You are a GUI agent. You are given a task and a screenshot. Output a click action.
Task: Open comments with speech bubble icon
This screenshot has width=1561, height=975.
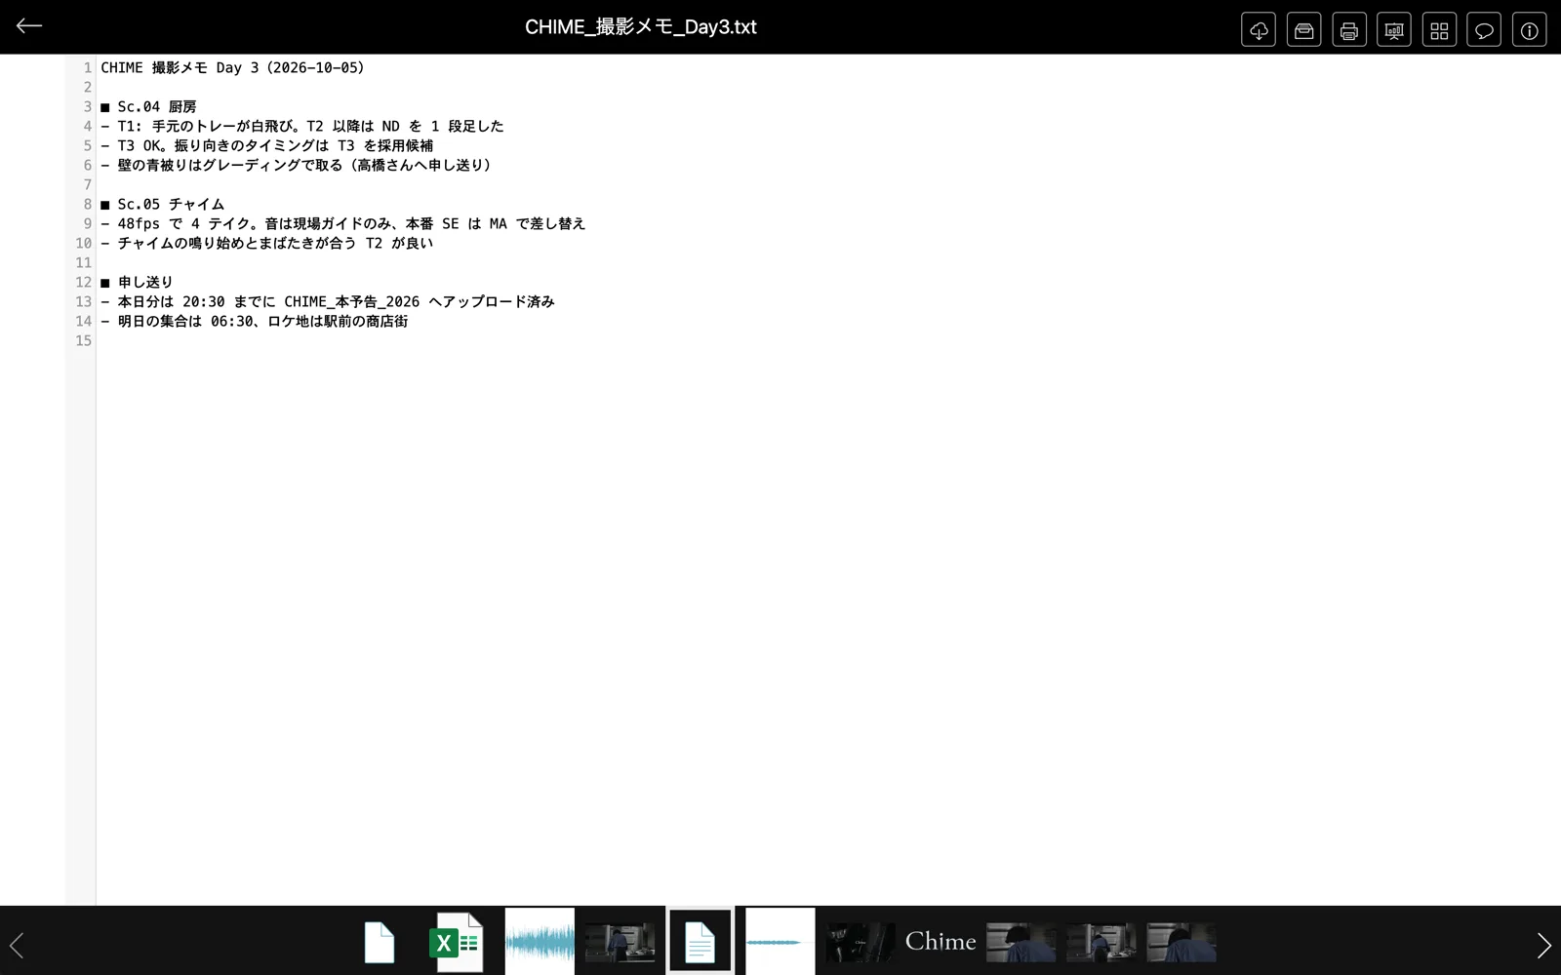pos(1484,30)
